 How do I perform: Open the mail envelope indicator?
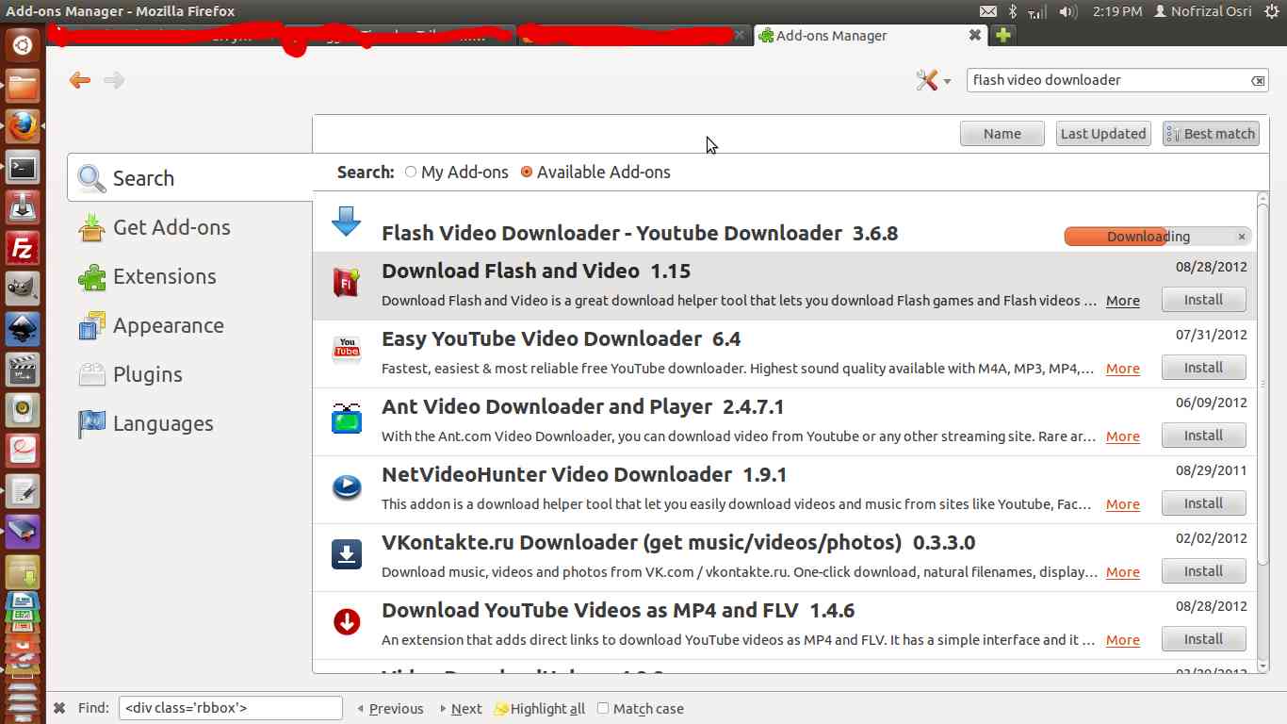(x=987, y=11)
